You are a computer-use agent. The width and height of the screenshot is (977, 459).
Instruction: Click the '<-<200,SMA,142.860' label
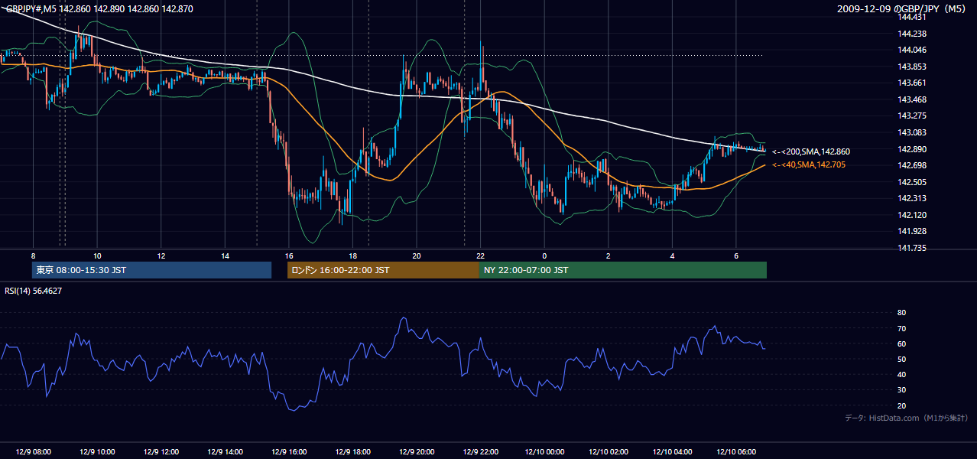click(811, 151)
